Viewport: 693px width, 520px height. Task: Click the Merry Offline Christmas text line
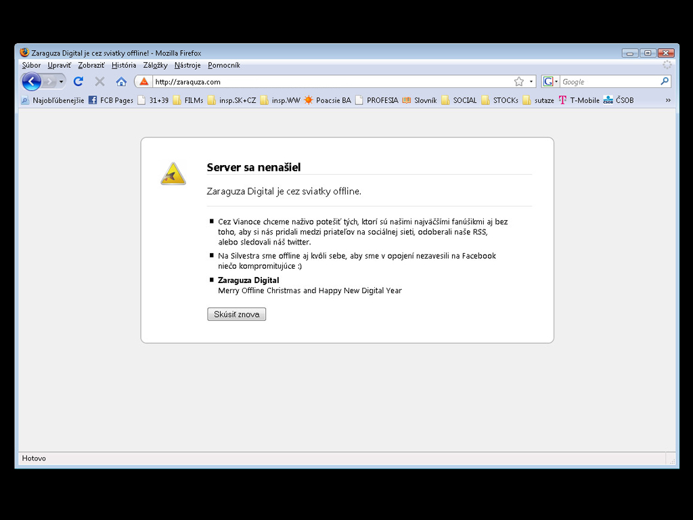pos(310,290)
